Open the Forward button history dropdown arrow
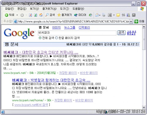This screenshot has width=147, height=115. click(x=26, y=15)
